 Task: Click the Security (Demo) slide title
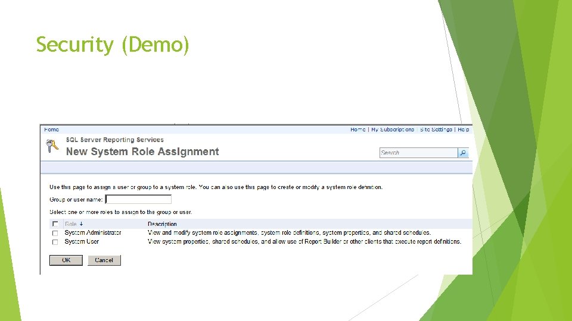pos(113,45)
